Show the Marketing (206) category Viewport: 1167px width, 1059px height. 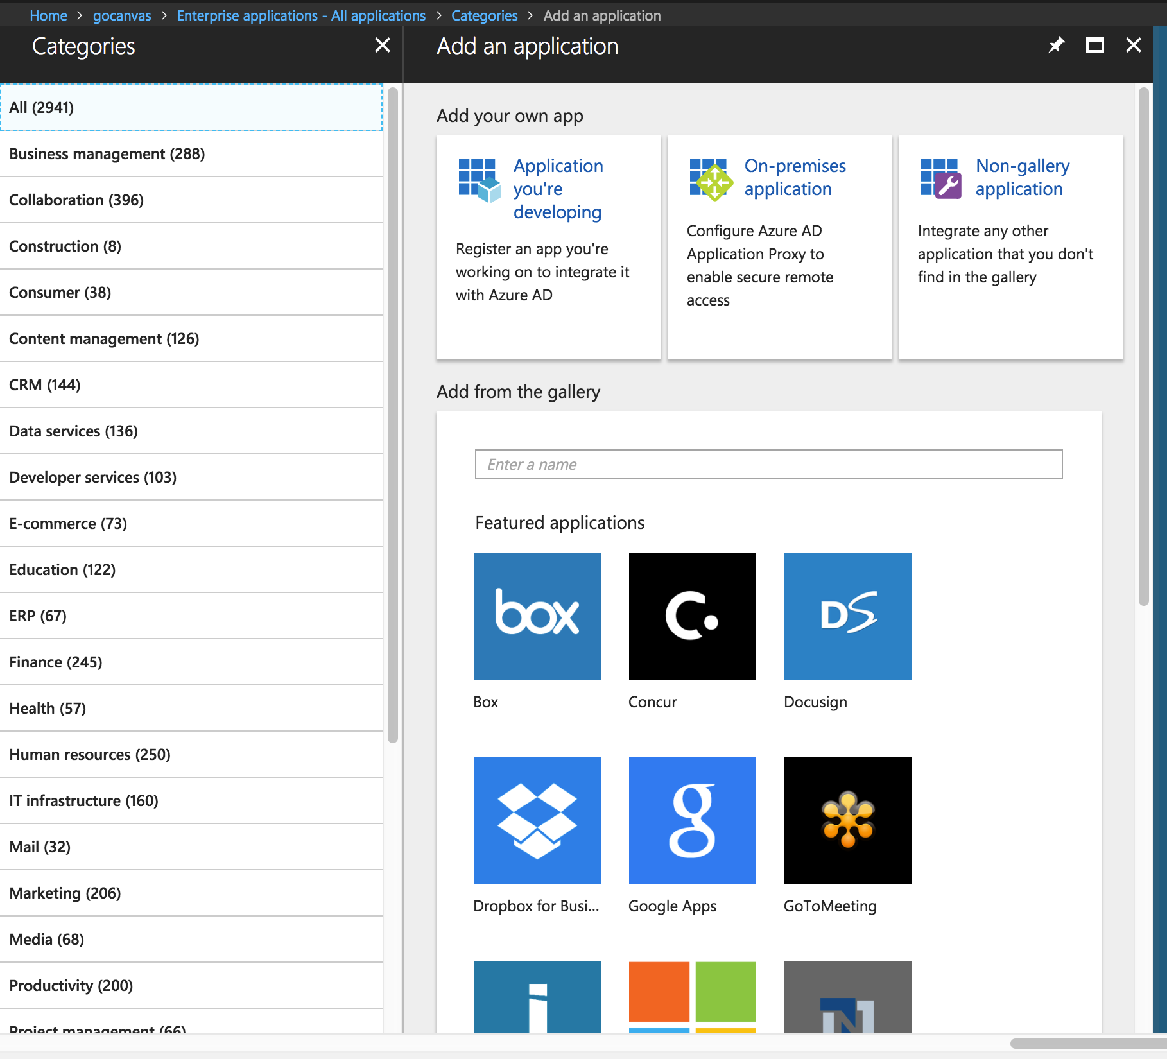[191, 893]
